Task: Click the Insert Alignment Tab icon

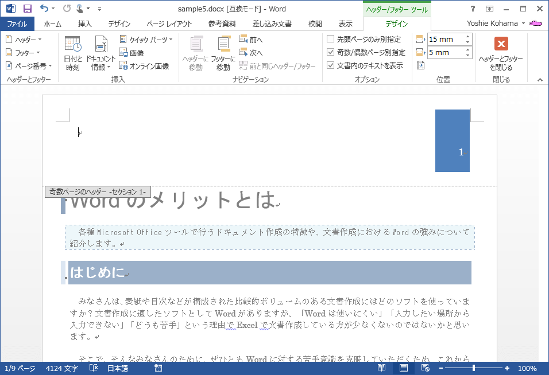Action: click(421, 65)
